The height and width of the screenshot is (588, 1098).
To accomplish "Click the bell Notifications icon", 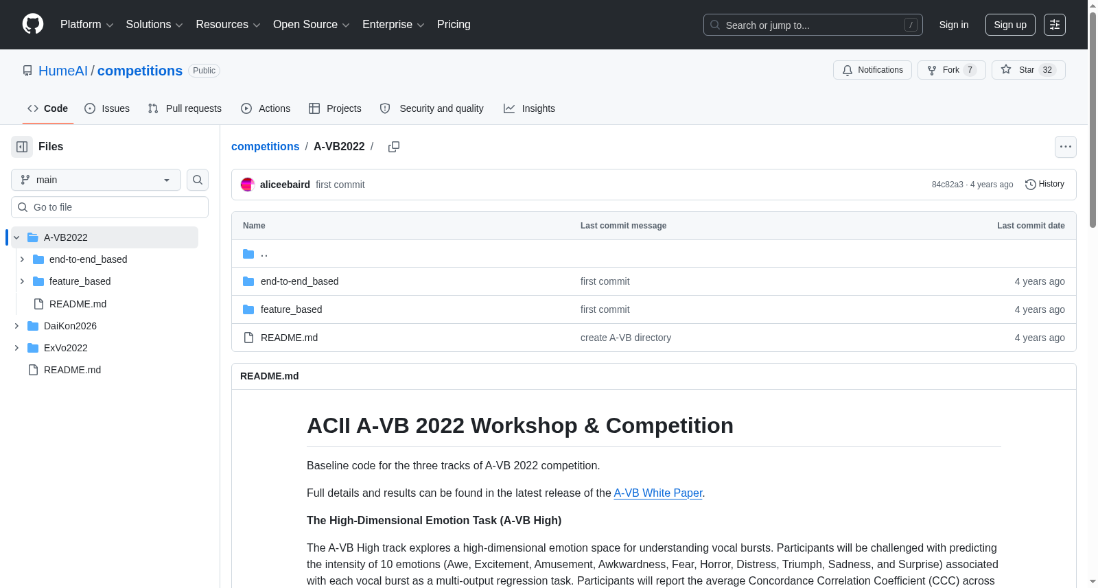I will tap(848, 70).
